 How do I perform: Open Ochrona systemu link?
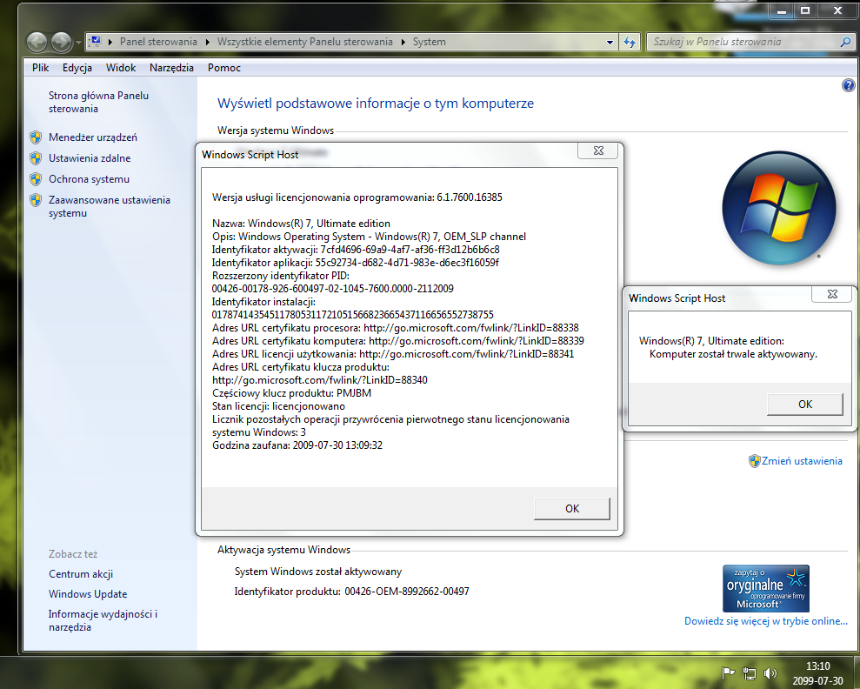89,179
